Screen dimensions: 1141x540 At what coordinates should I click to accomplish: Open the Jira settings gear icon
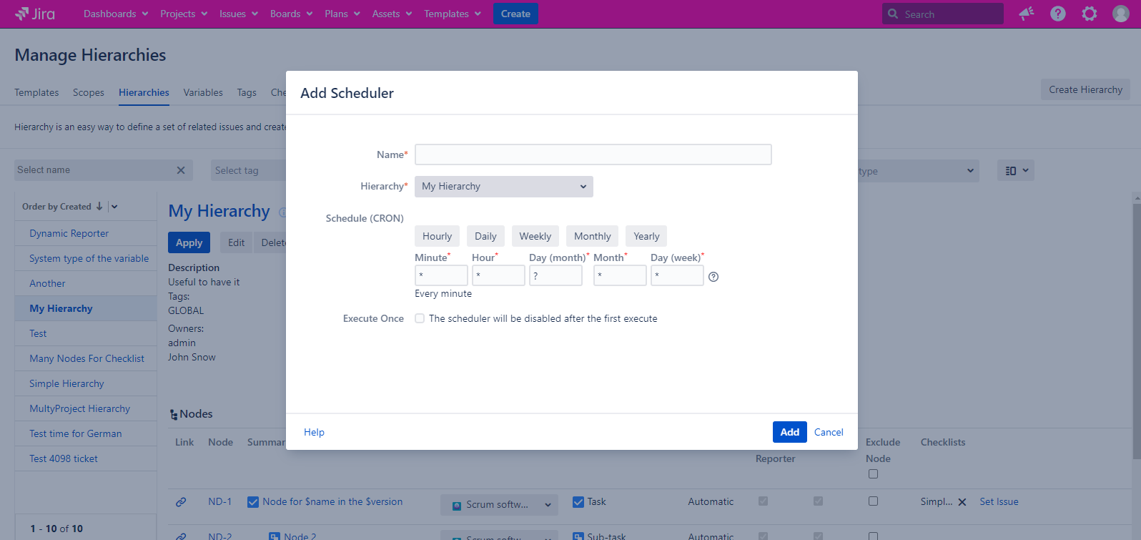(1090, 14)
